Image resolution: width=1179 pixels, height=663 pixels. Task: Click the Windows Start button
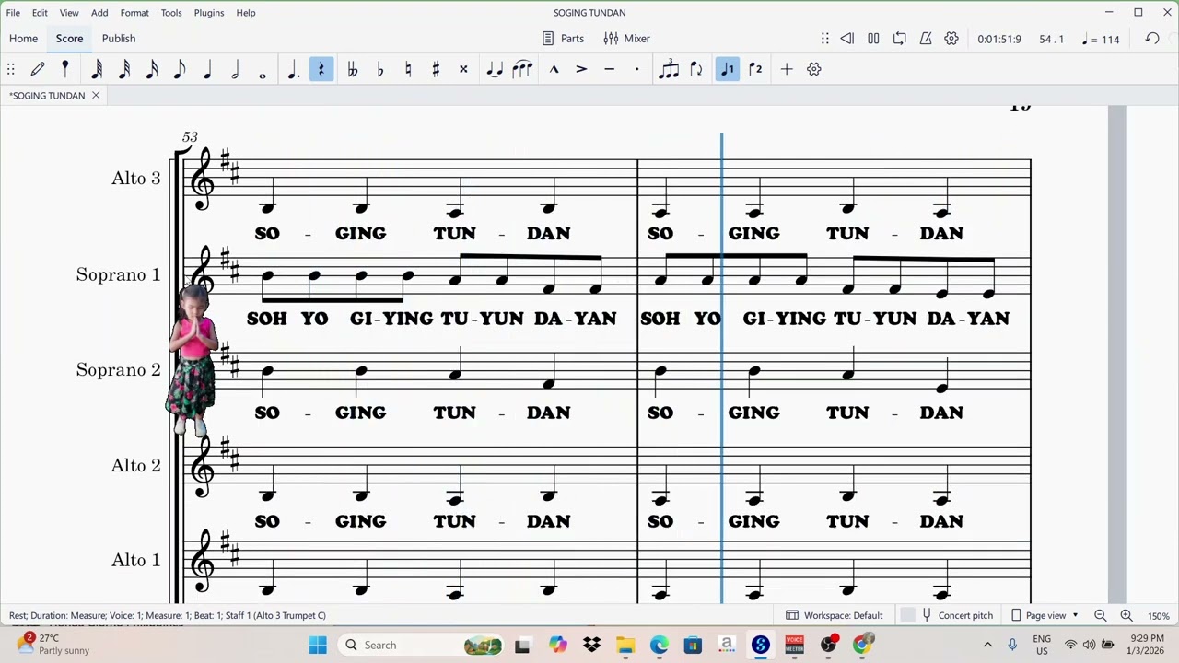318,645
